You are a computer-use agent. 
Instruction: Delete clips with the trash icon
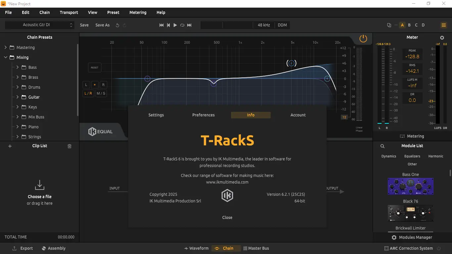[x=69, y=146]
